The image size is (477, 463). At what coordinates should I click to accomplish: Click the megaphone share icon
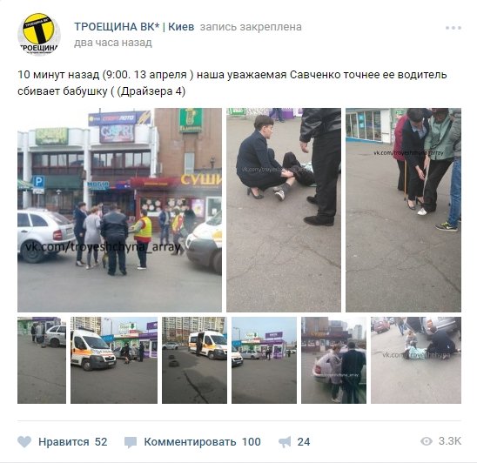(285, 442)
